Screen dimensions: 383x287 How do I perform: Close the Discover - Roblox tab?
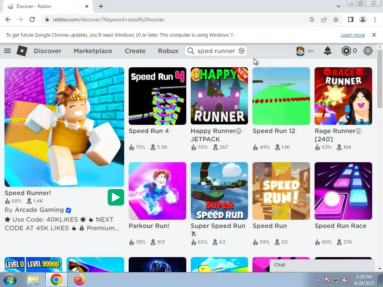point(87,6)
